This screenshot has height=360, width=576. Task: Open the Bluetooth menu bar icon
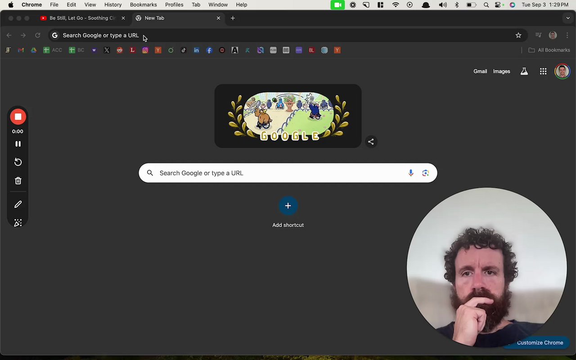[x=457, y=4]
